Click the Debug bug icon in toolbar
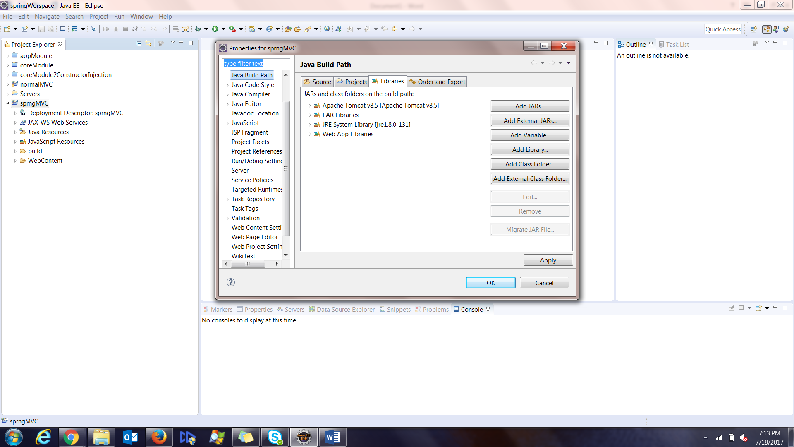 pos(198,29)
